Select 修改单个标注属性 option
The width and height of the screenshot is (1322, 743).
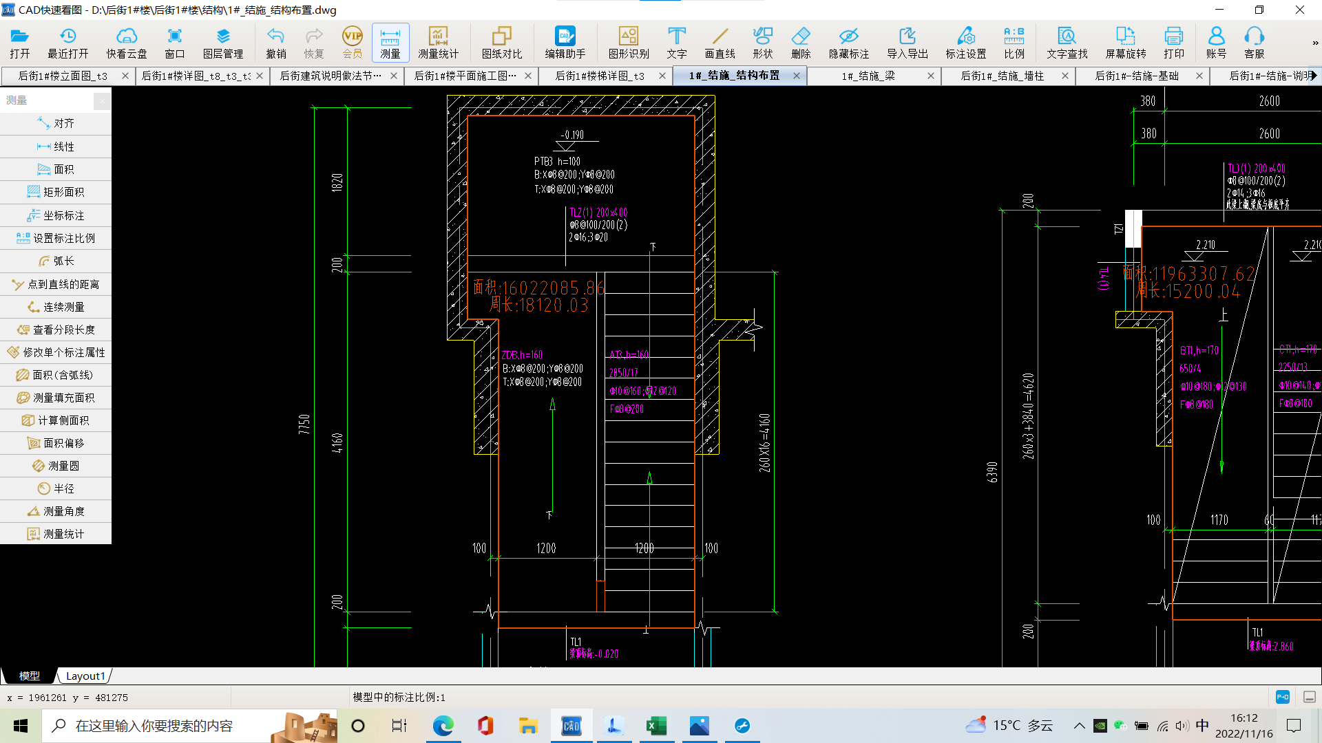click(x=56, y=352)
